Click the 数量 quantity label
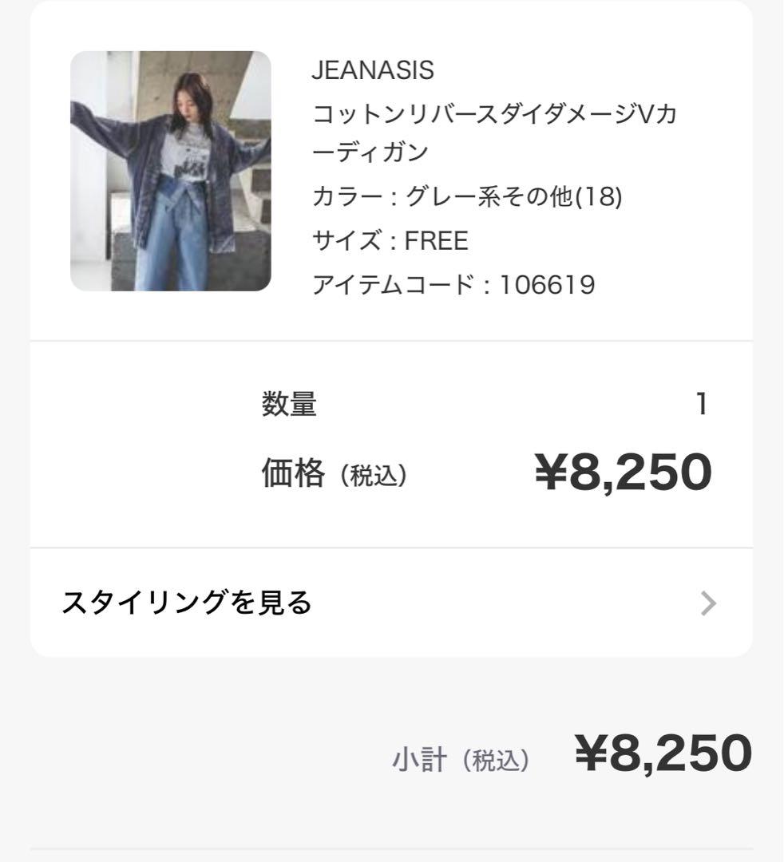784x862 pixels. (289, 405)
